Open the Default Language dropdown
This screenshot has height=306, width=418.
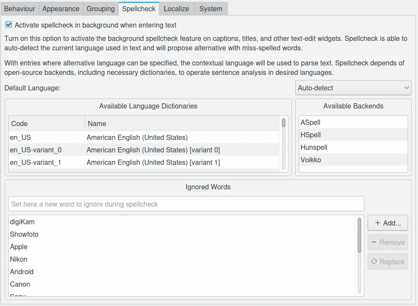pyautogui.click(x=353, y=88)
